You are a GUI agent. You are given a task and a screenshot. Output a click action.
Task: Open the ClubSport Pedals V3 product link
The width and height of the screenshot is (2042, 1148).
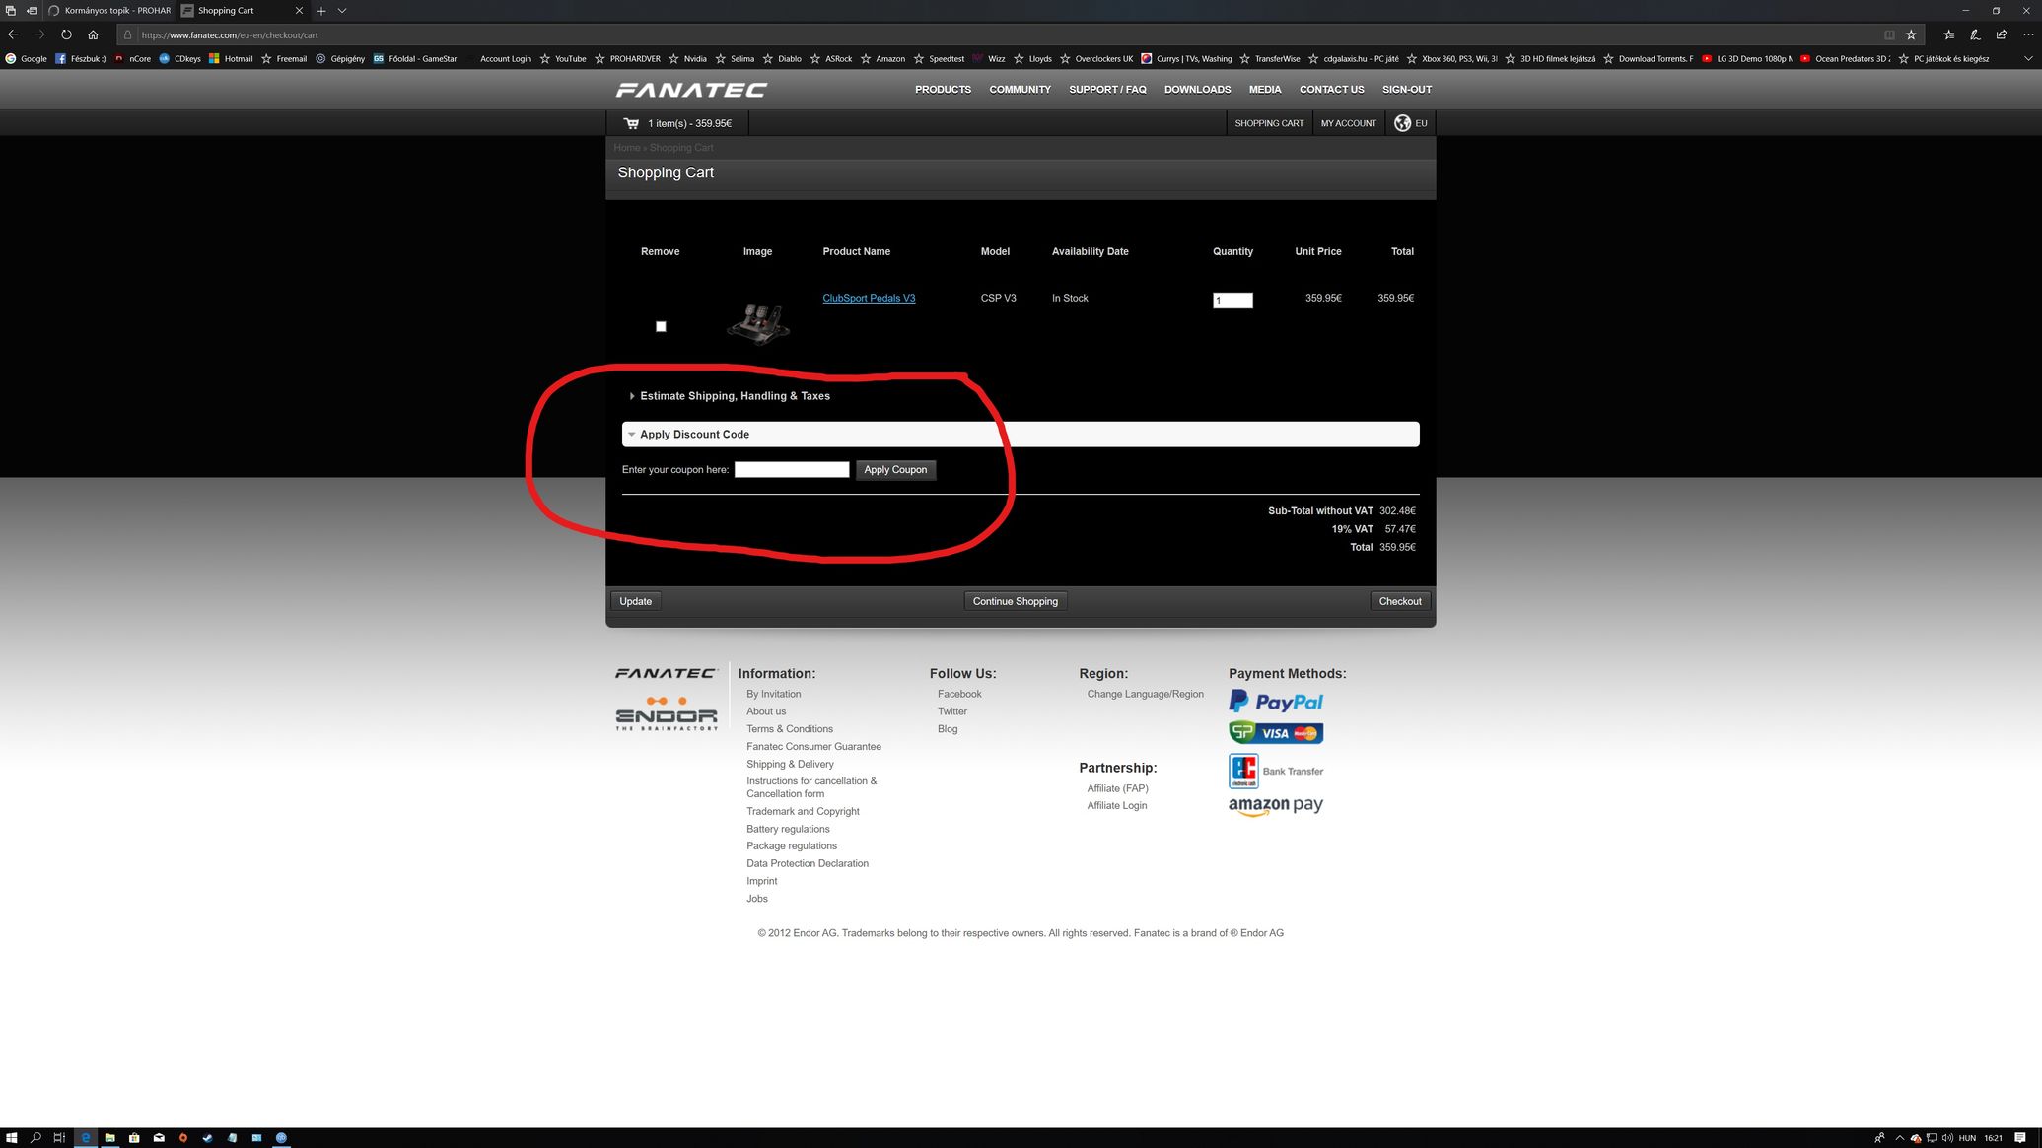[869, 298]
